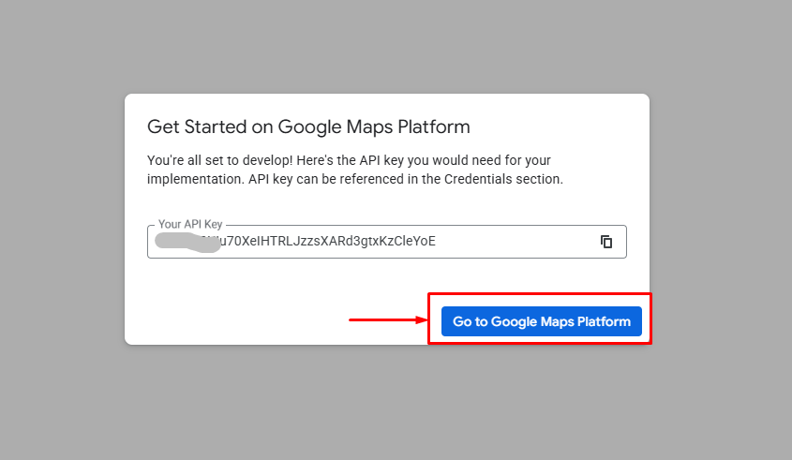Click the gray backdrop below the dialog
This screenshot has width=792, height=460.
click(x=396, y=403)
